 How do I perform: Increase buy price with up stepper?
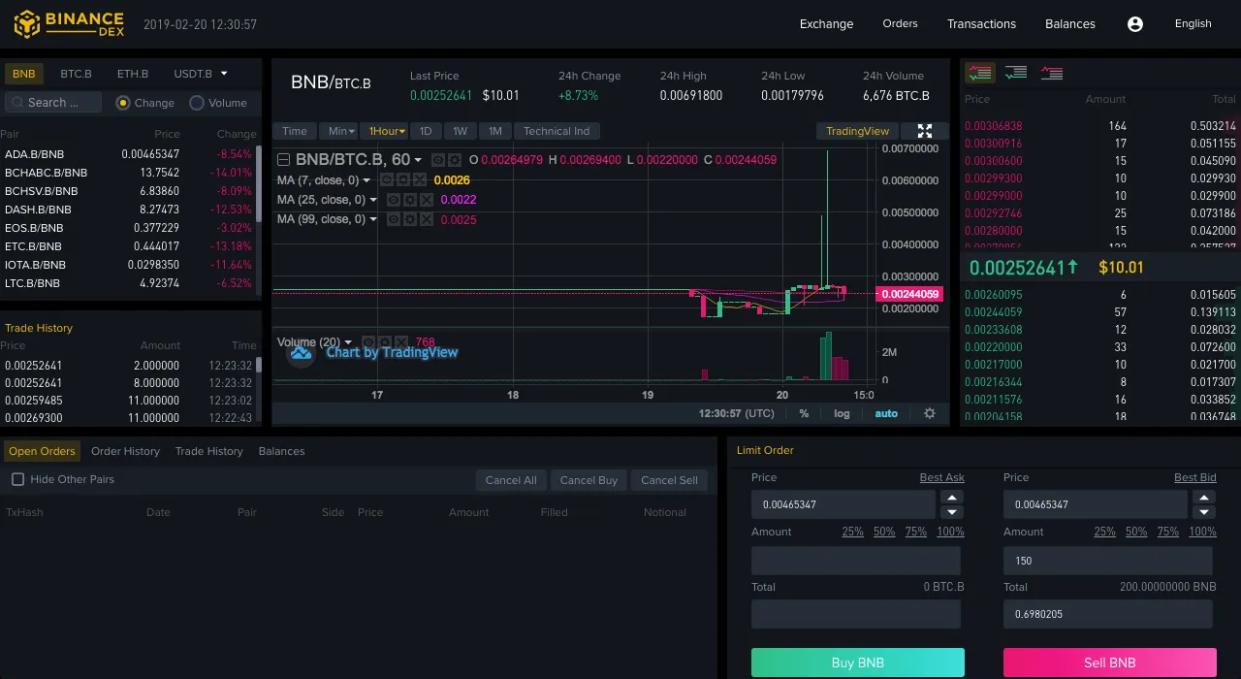[952, 497]
